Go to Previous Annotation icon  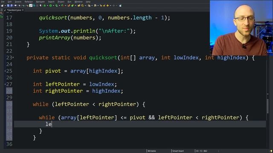point(95,6)
